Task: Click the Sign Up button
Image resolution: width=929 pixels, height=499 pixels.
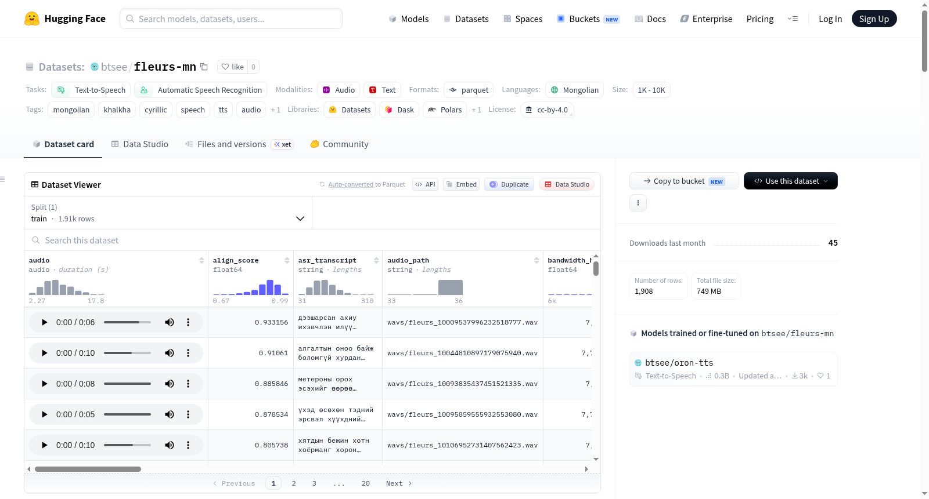Action: (x=874, y=19)
